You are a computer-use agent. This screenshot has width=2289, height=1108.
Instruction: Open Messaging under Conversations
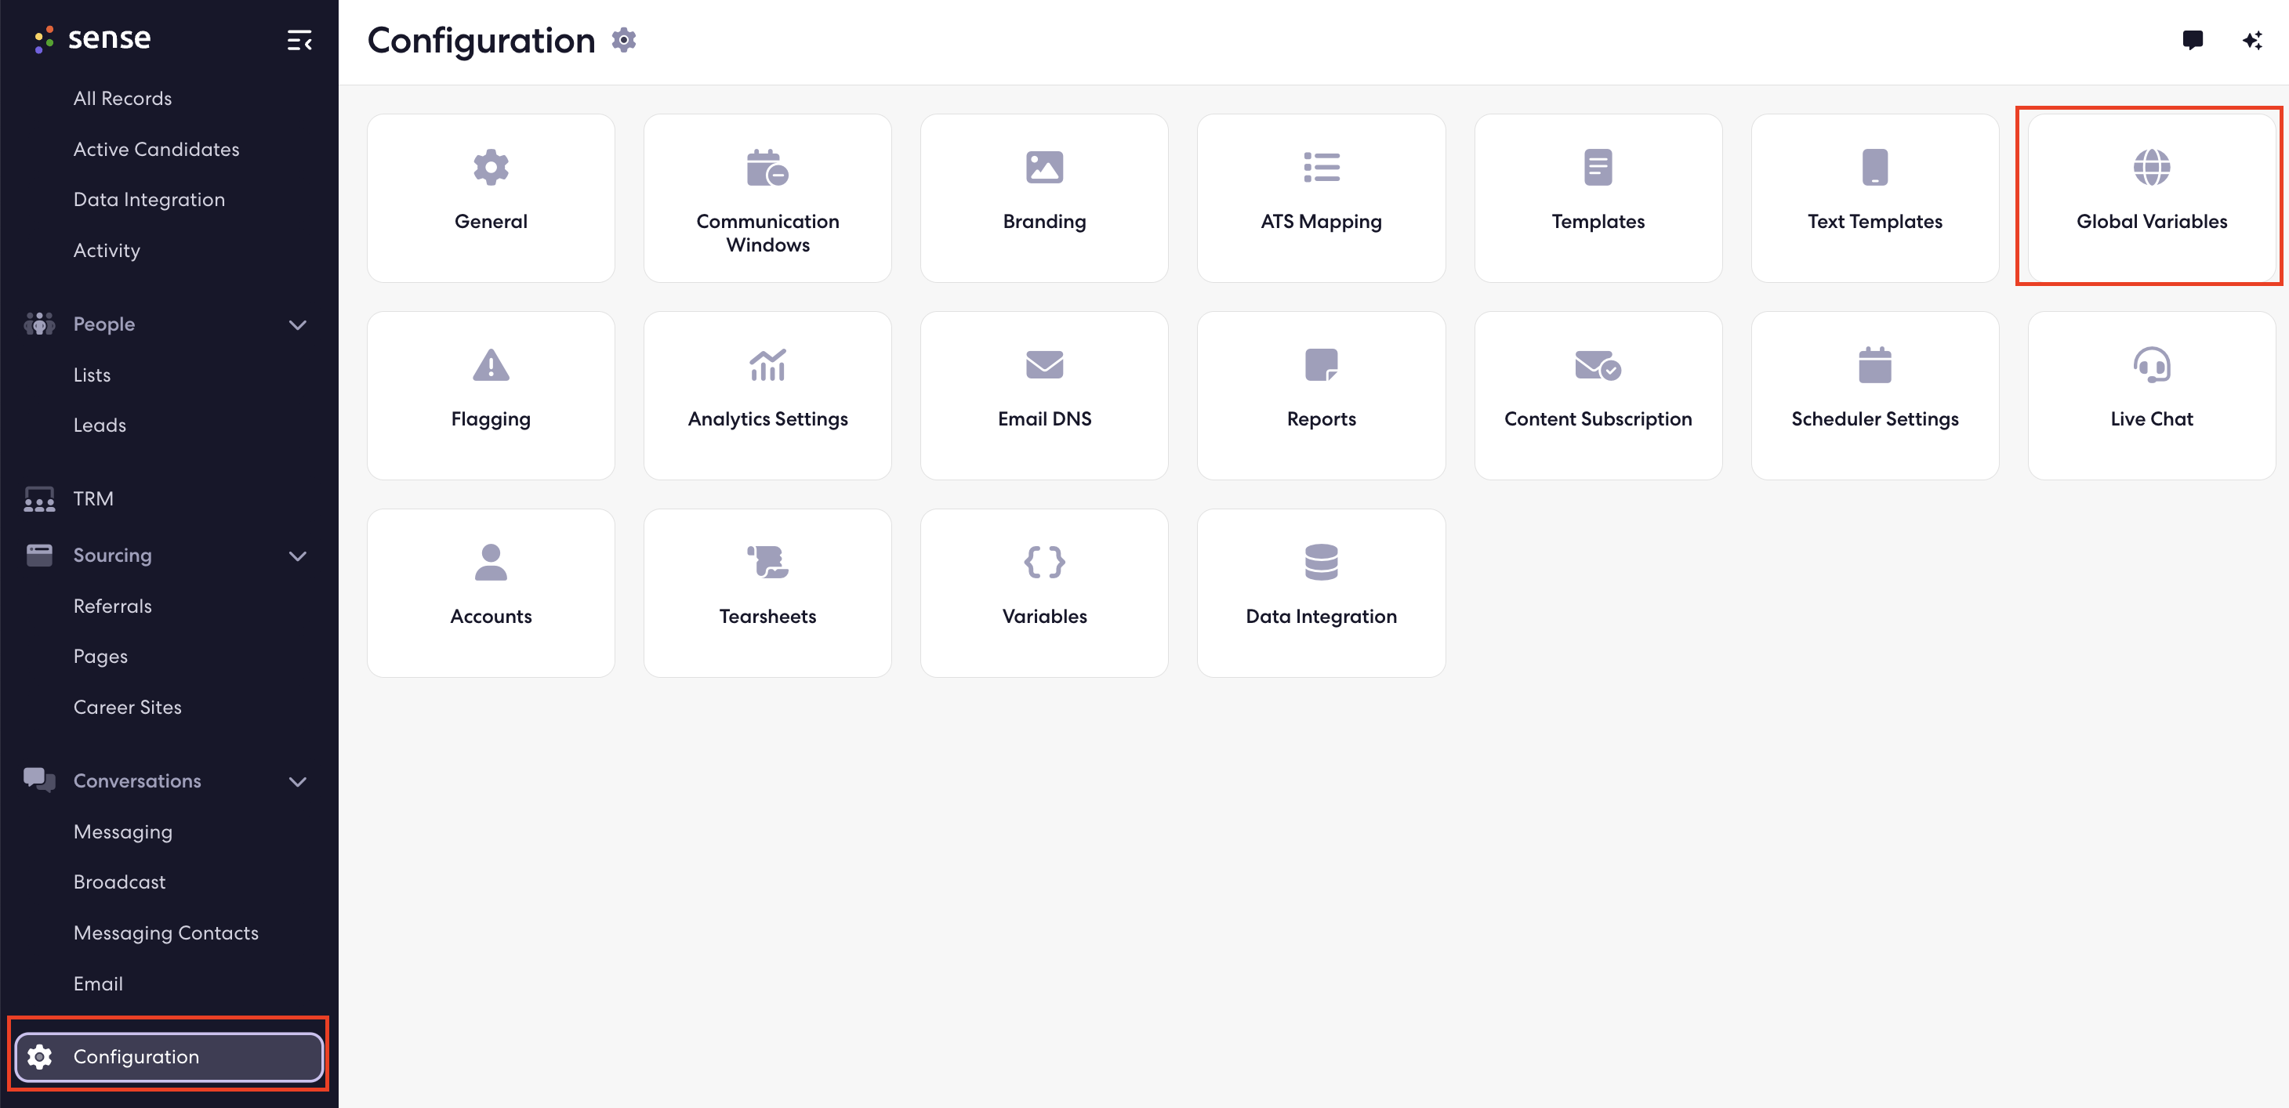(x=122, y=831)
